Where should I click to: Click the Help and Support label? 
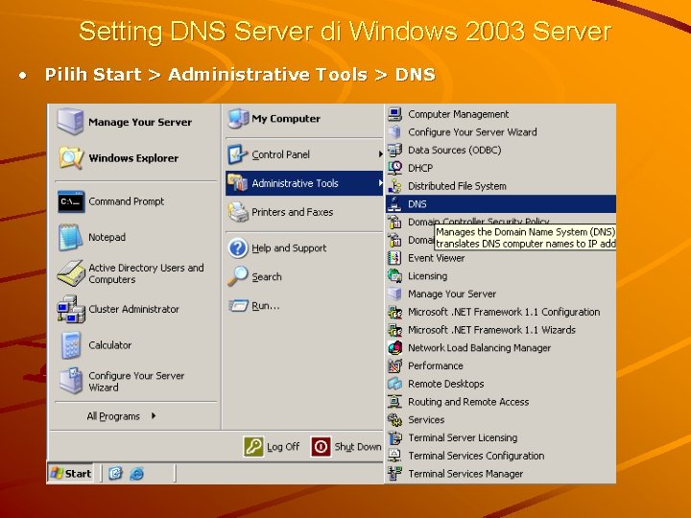point(289,248)
